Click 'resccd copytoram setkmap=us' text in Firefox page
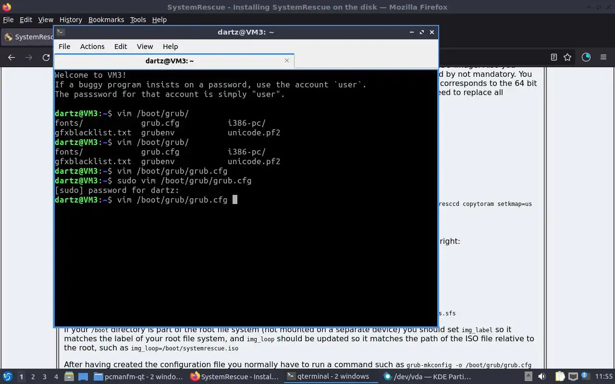Viewport: 615px width, 384px height. [x=486, y=204]
